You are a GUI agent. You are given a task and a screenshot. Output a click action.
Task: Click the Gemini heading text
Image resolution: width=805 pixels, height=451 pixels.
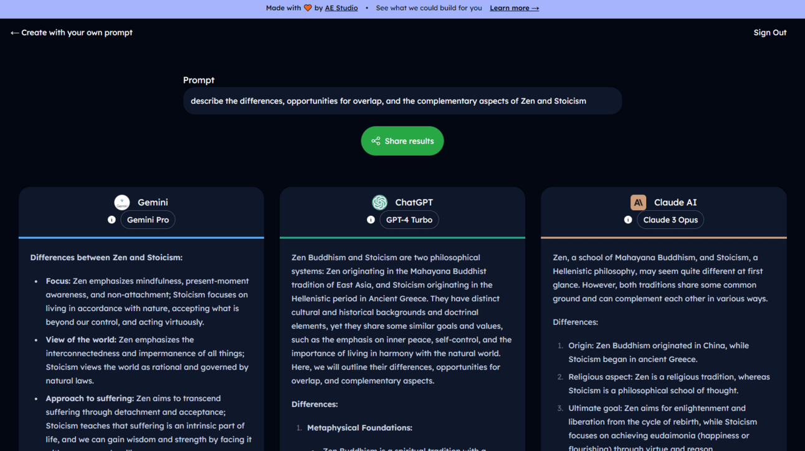153,202
